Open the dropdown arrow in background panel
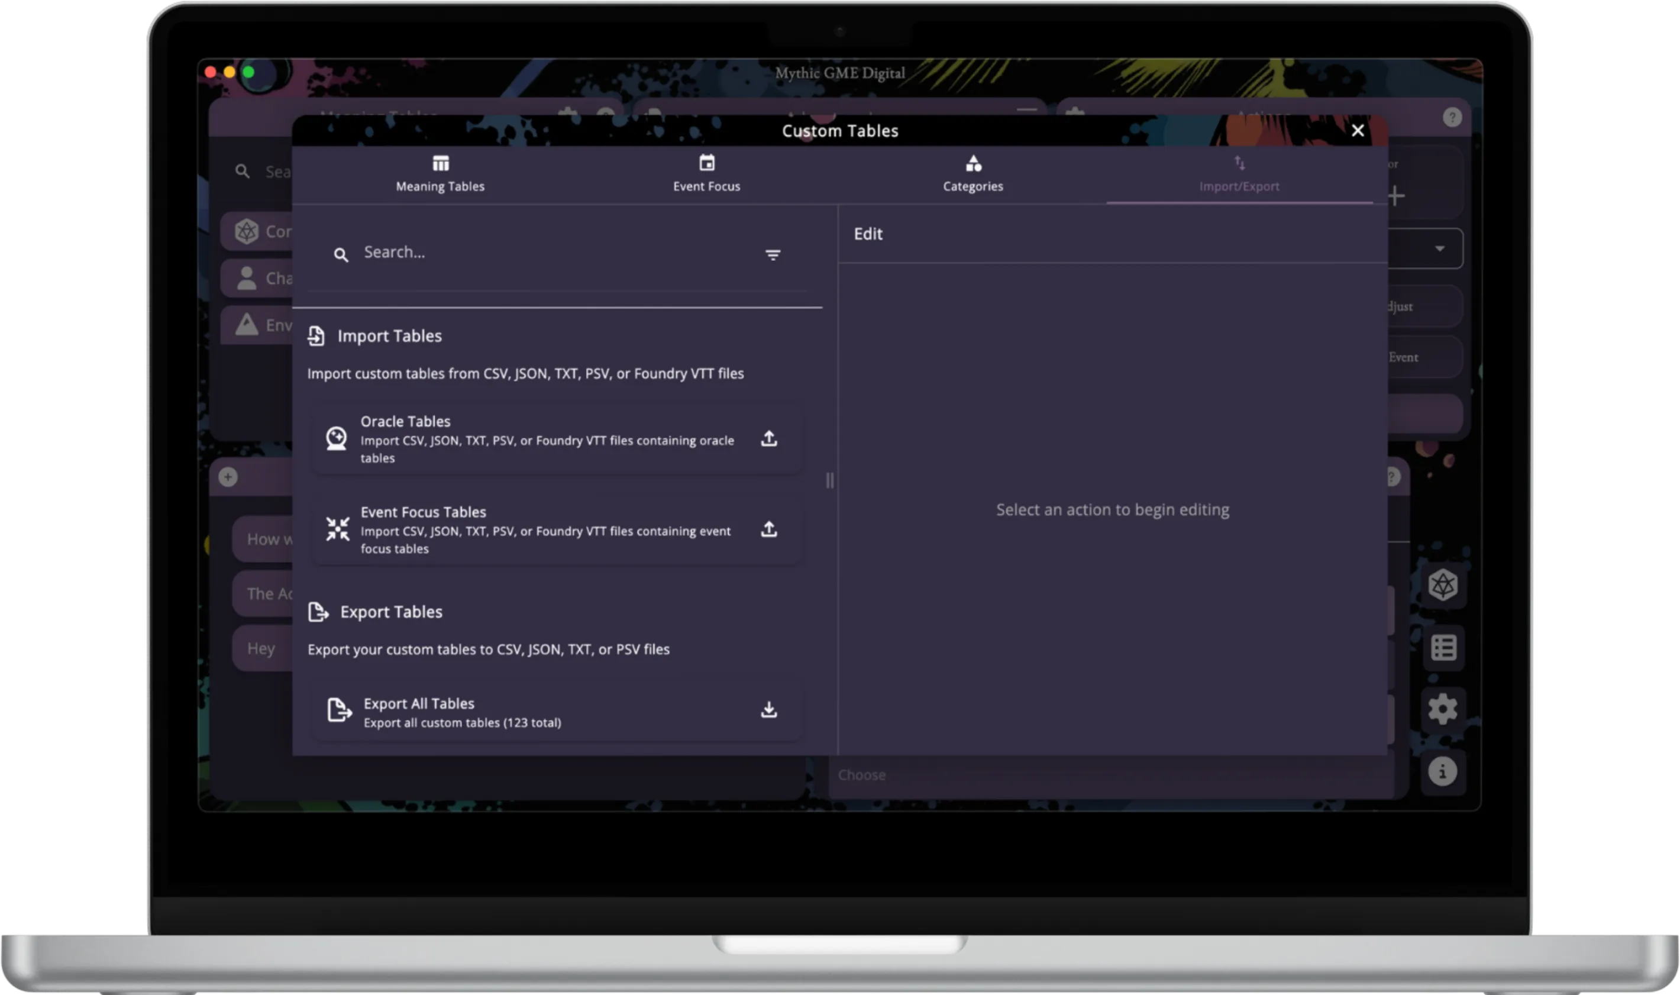This screenshot has height=995, width=1680. 1439,248
